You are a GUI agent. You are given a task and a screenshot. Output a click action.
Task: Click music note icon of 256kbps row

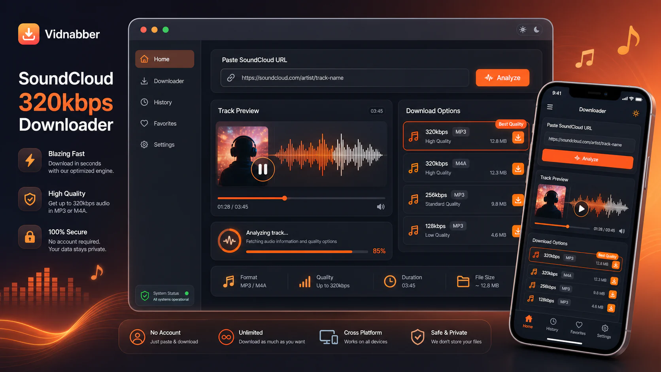tap(414, 200)
